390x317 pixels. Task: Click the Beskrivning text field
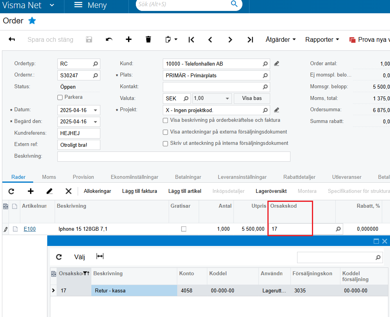(x=174, y=157)
